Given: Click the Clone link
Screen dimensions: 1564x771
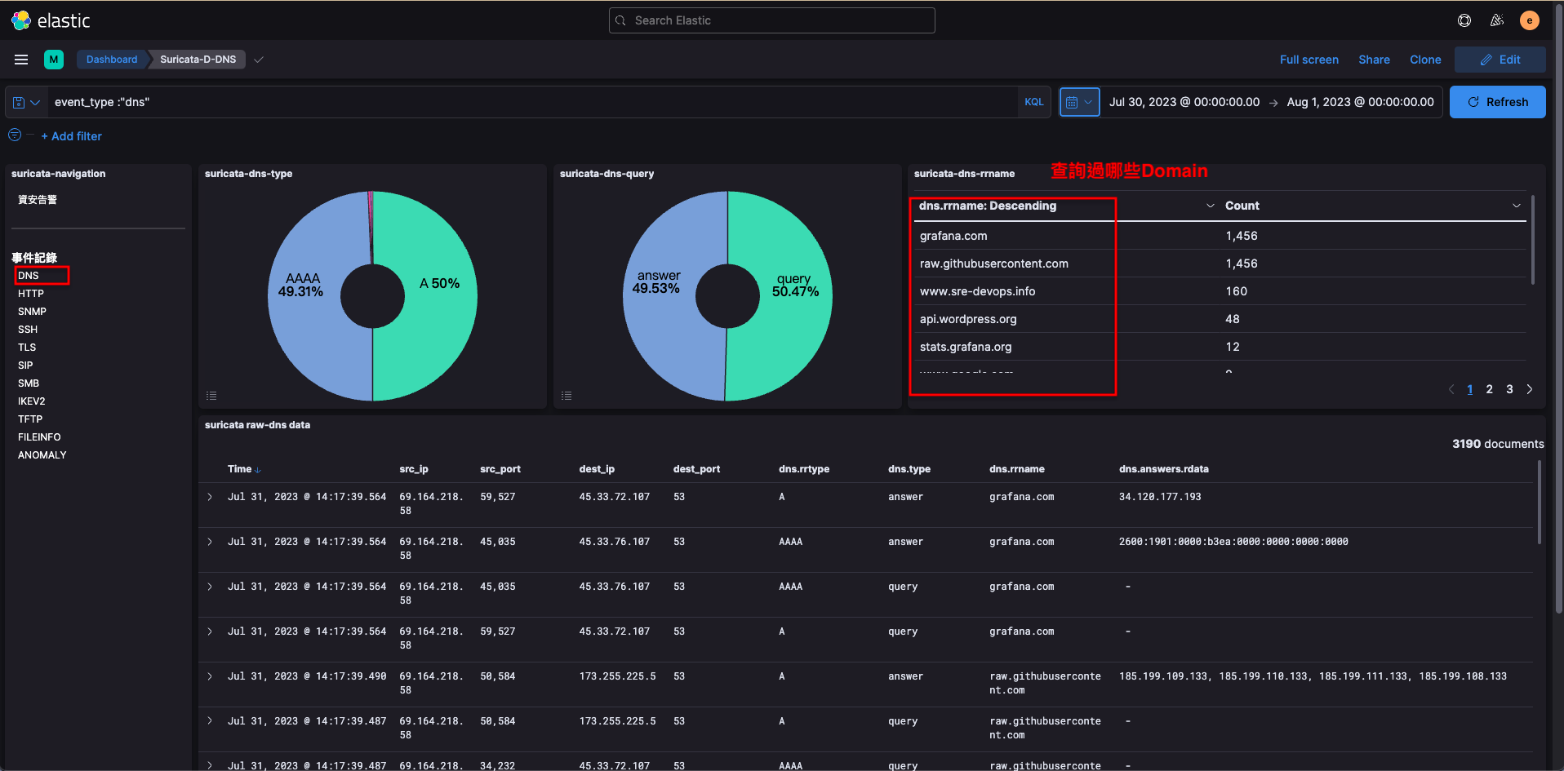Looking at the screenshot, I should (1425, 60).
